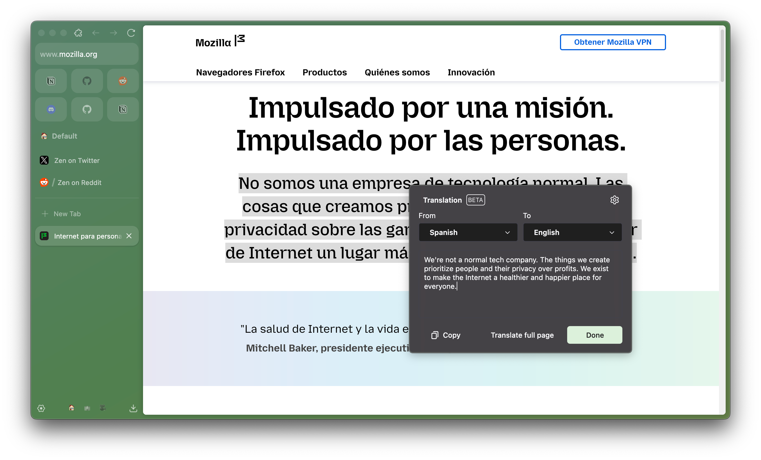Go forward with the right arrow
This screenshot has height=460, width=761.
(113, 33)
